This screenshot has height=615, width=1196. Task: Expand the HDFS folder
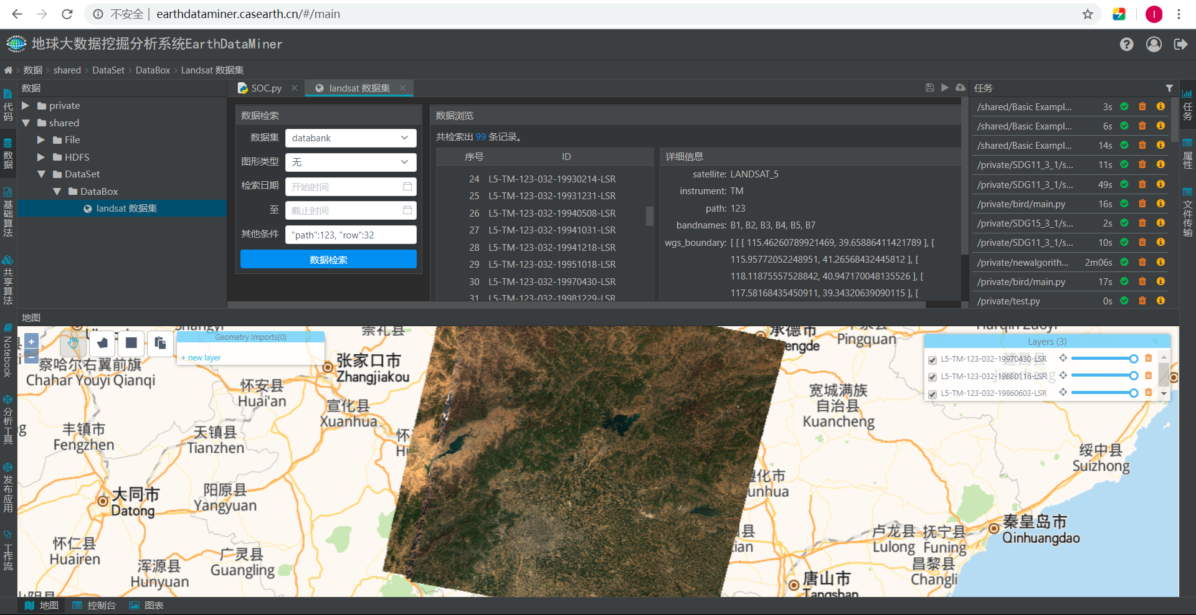41,157
